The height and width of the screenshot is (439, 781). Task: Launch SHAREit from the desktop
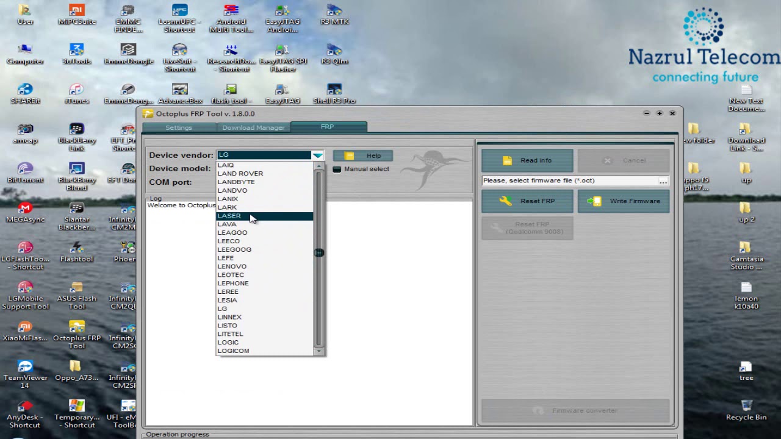(25, 94)
